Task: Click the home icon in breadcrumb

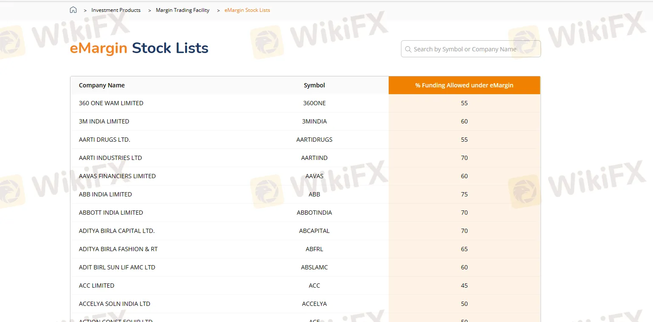Action: (x=73, y=10)
